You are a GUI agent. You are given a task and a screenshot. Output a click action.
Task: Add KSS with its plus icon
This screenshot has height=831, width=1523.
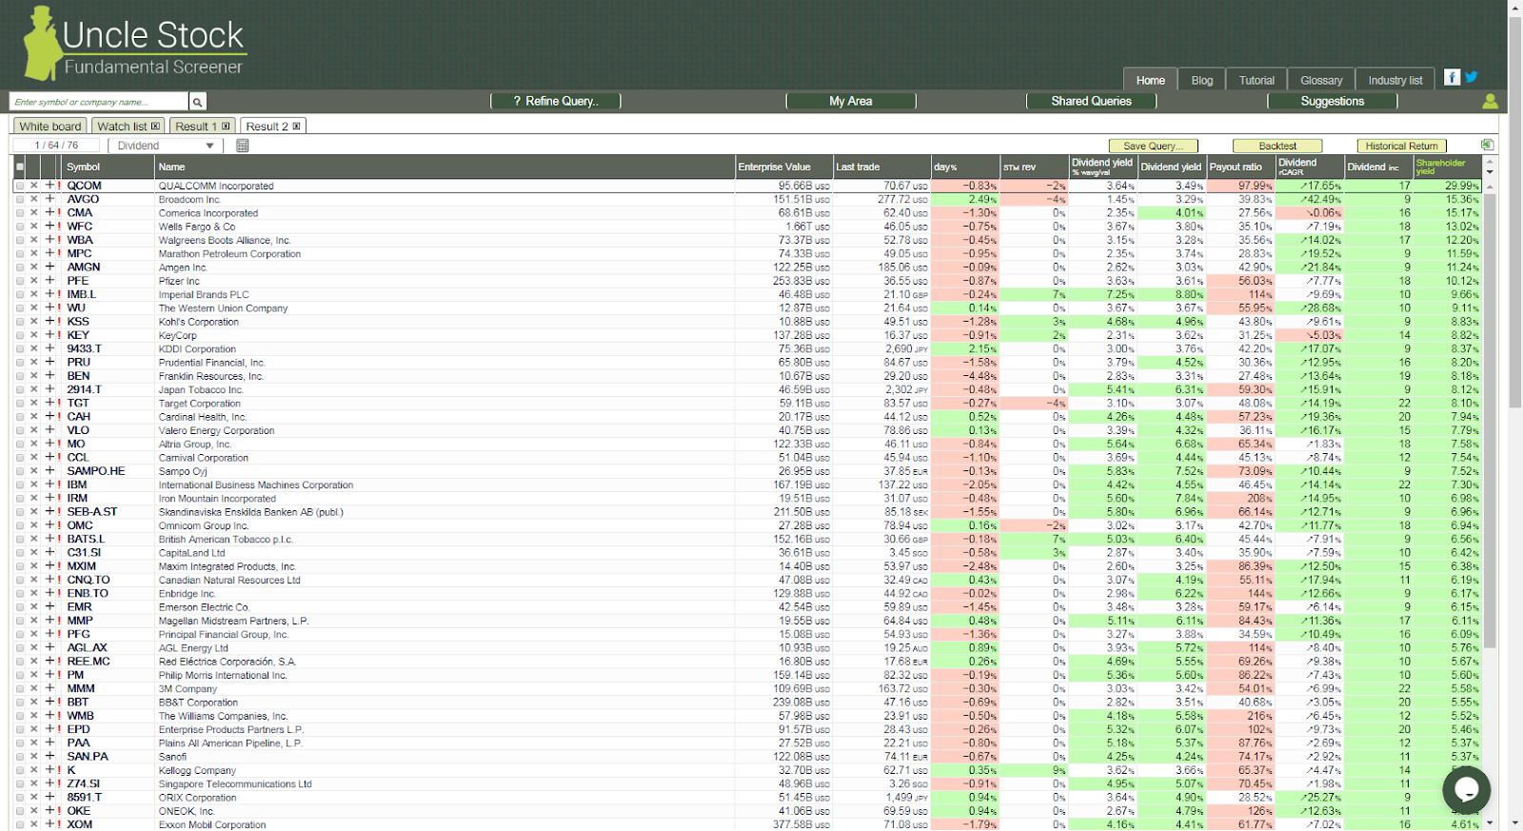click(49, 322)
